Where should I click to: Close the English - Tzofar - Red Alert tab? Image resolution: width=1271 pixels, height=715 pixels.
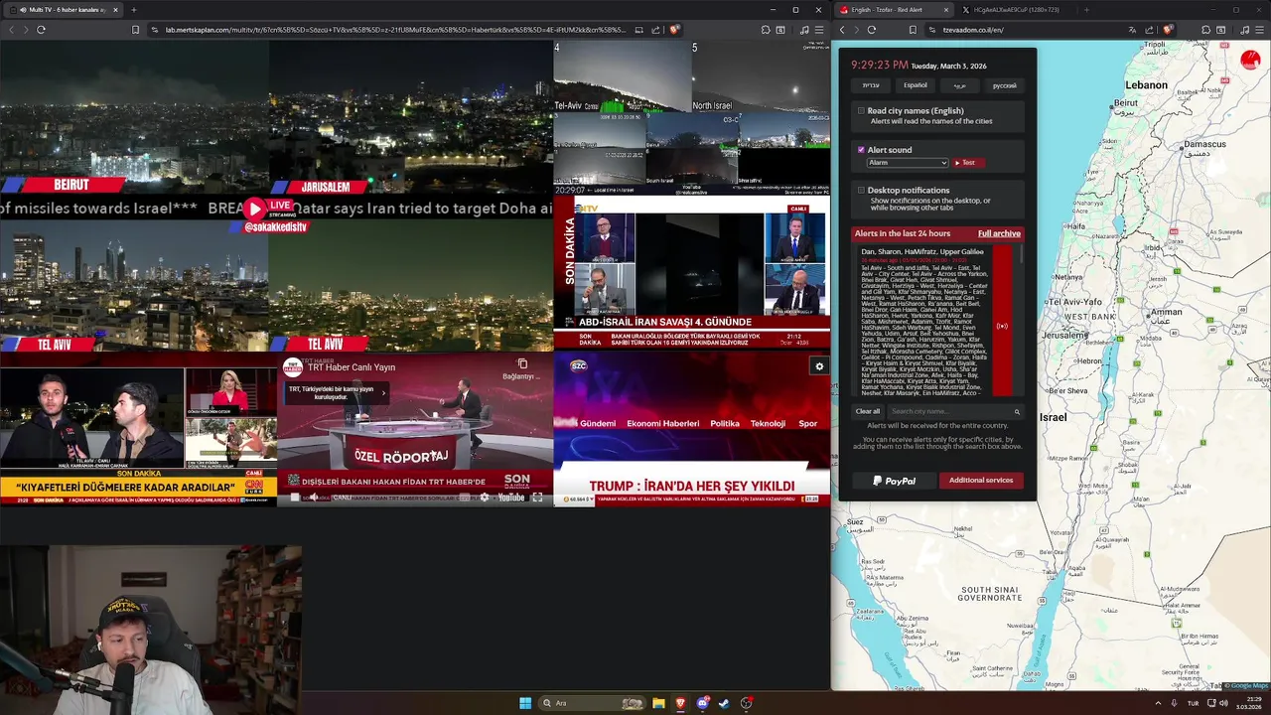point(945,10)
